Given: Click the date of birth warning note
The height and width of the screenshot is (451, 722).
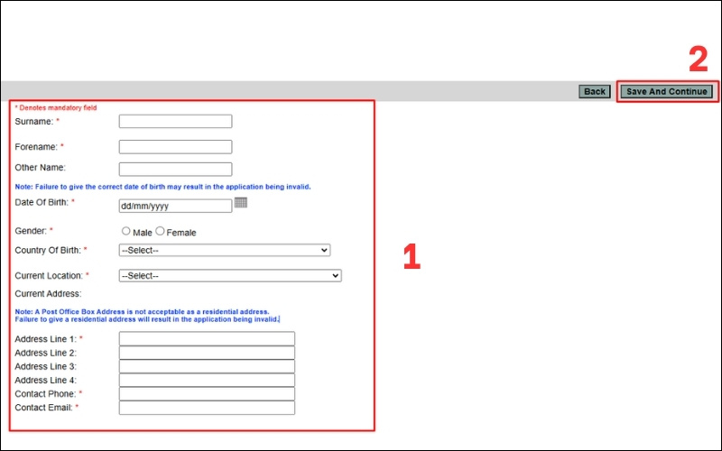Looking at the screenshot, I should pos(162,187).
